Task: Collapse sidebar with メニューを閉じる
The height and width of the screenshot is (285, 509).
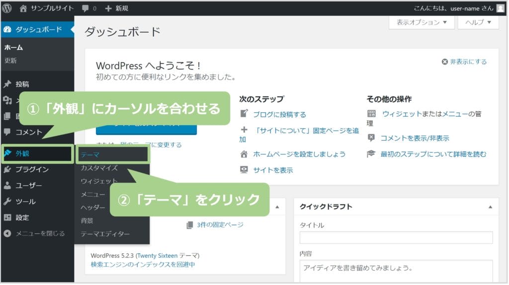Action: coord(34,233)
